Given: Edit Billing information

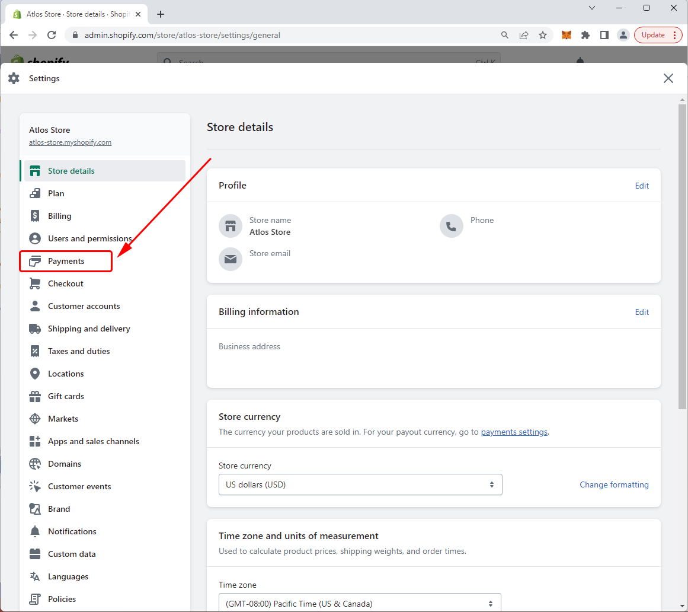Looking at the screenshot, I should click(x=642, y=312).
